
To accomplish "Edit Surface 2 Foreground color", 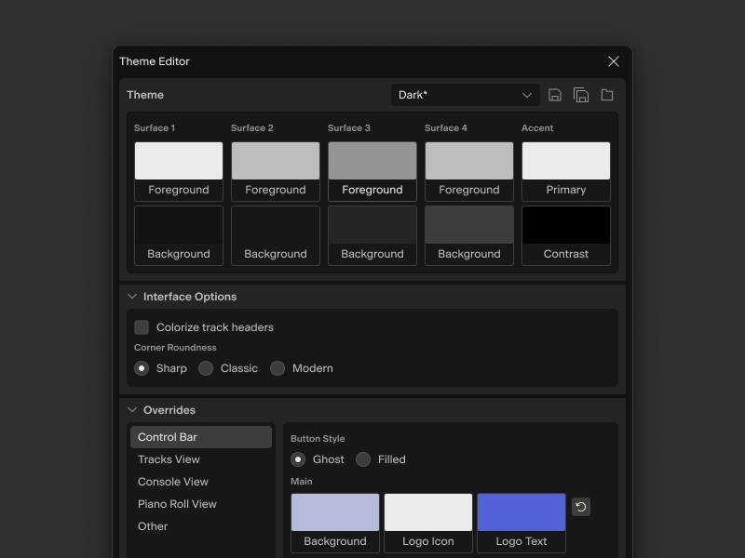I will click(x=276, y=171).
